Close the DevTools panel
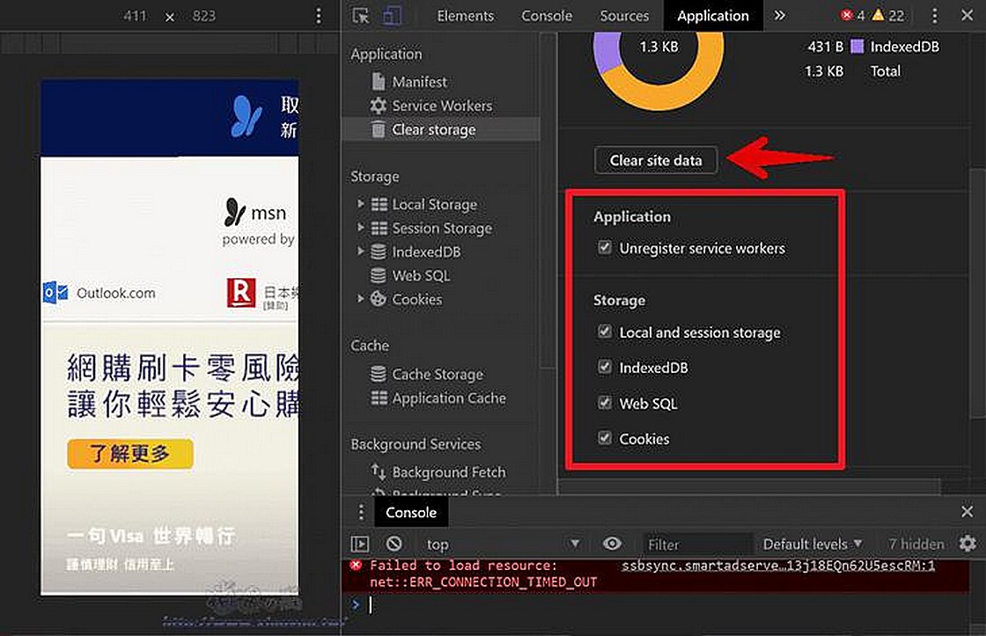This screenshot has width=986, height=636. coord(968,15)
